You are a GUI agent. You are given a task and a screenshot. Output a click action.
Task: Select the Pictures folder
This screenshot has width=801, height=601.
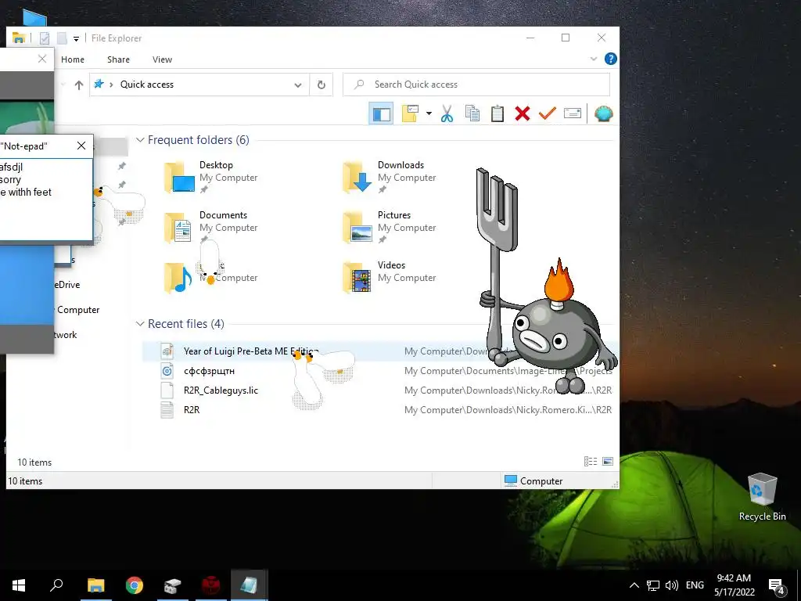click(x=390, y=227)
